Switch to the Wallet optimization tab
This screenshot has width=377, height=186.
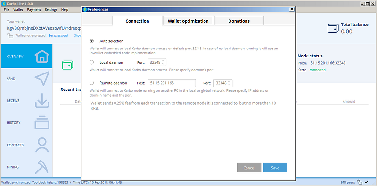(188, 21)
